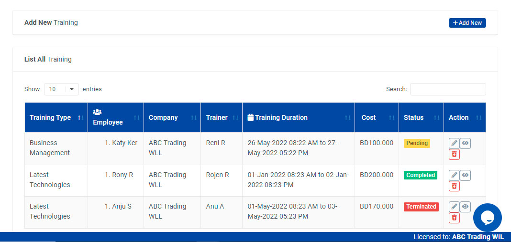Screen dimensions: 511x242
Task: Show Anju S training details via eye icon
Action: coord(465,207)
